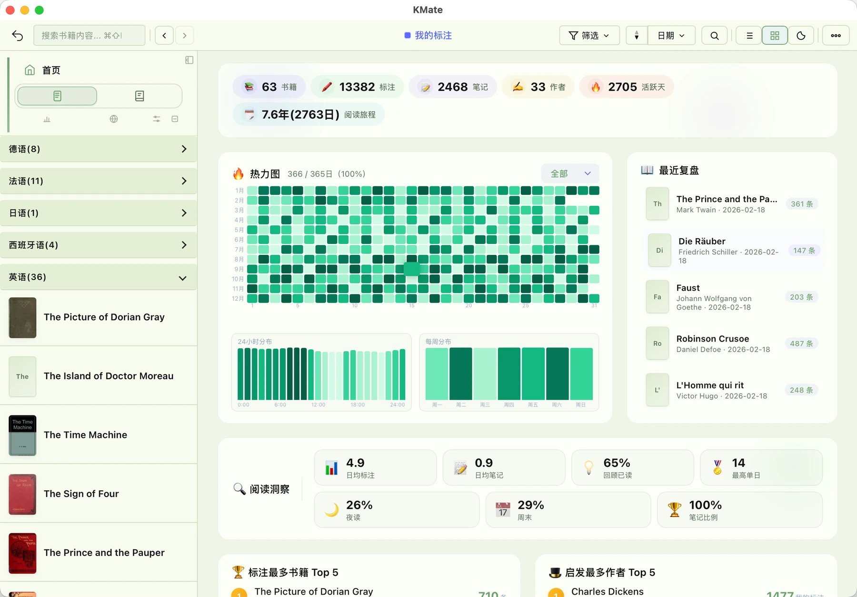Toggle sort order up/down arrows
Image resolution: width=857 pixels, height=597 pixels.
637,36
